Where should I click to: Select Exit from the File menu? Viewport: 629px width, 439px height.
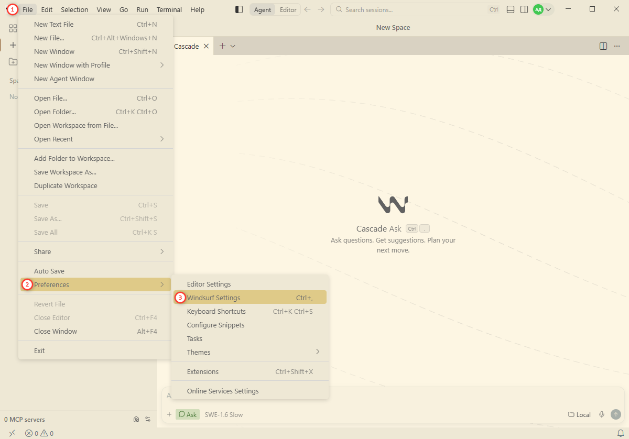(95, 350)
